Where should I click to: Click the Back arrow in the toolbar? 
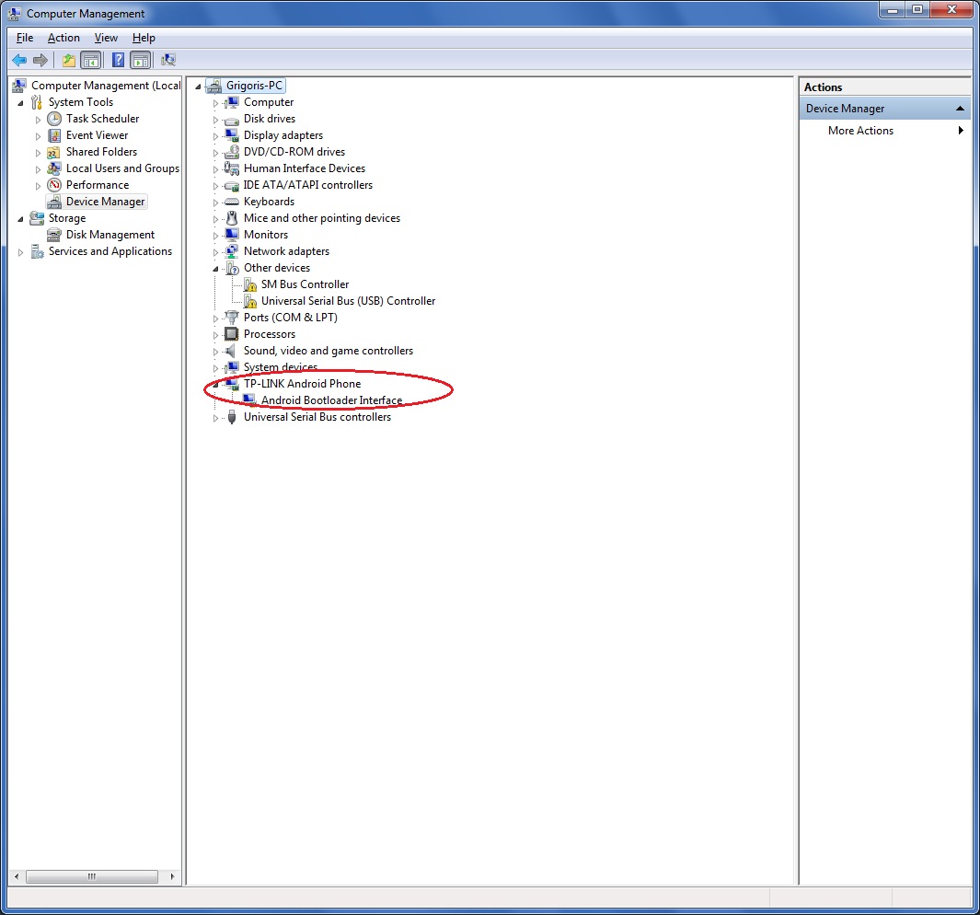tap(19, 60)
